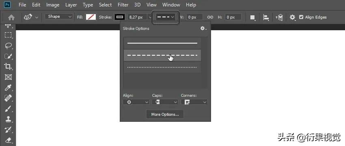The height and width of the screenshot is (146, 345).
Task: Activate the Clone Stamp tool
Action: coord(8,119)
